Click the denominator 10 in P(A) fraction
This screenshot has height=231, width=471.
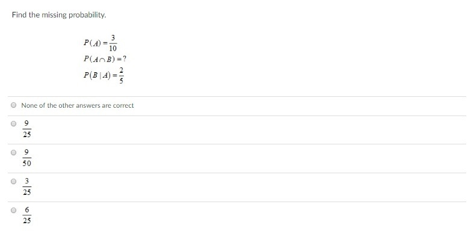(113, 49)
